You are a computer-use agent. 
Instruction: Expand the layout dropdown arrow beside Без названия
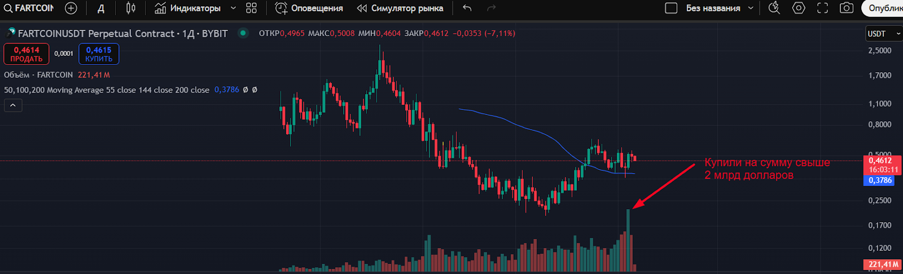point(751,8)
